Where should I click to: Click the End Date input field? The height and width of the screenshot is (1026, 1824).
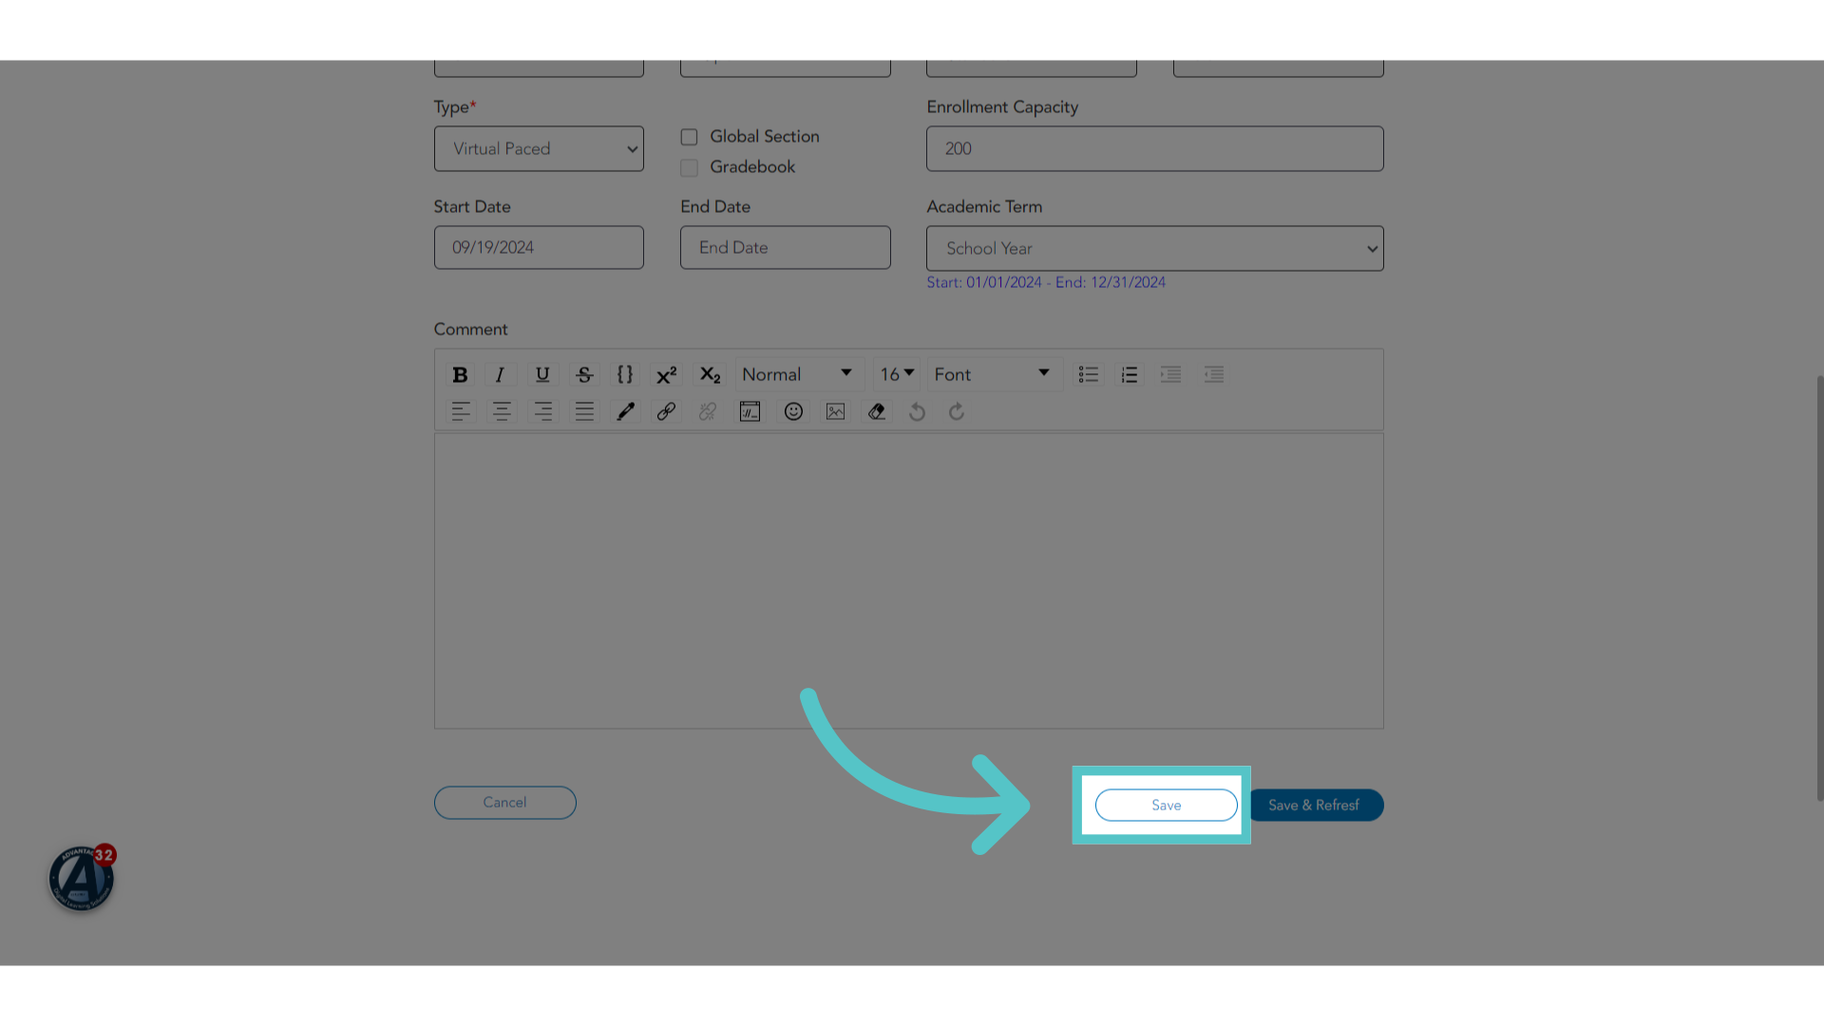click(x=785, y=247)
